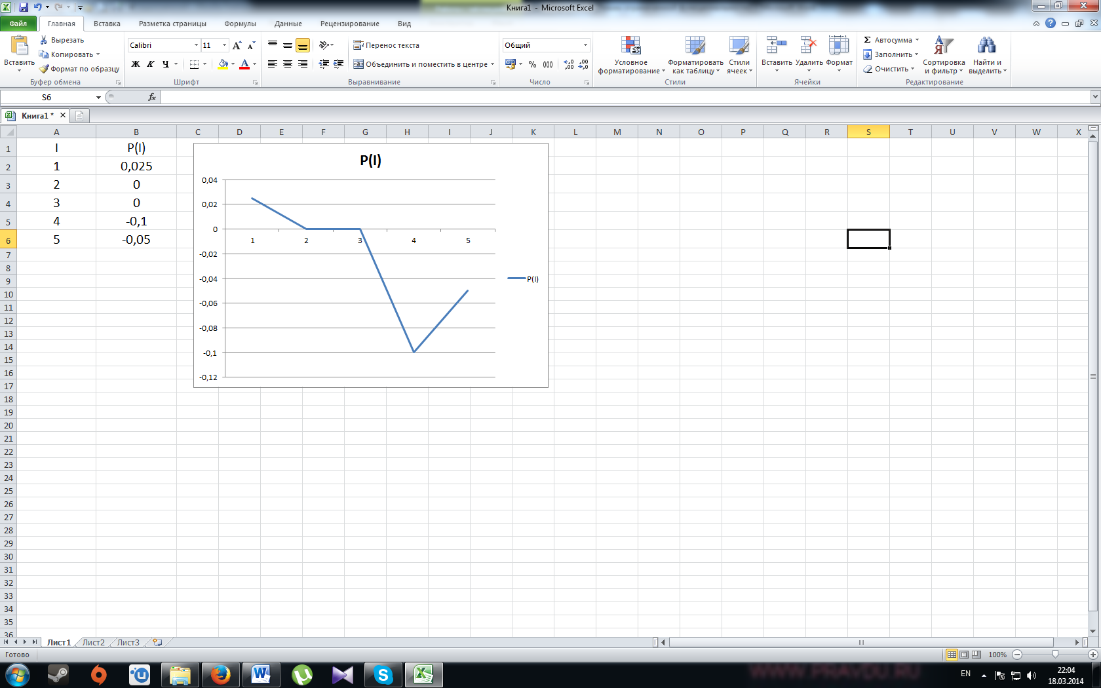Screen dimensions: 1101x688
Task: Open the font size 11 dropdown
Action: pyautogui.click(x=224, y=45)
